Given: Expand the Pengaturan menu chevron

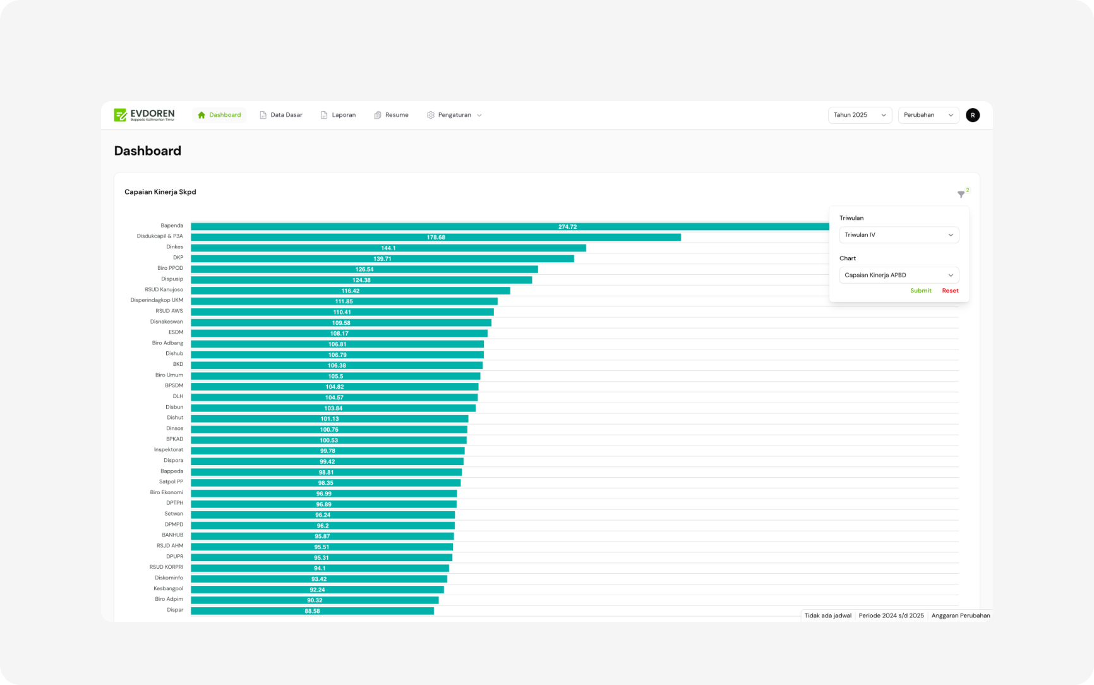Looking at the screenshot, I should 479,116.
